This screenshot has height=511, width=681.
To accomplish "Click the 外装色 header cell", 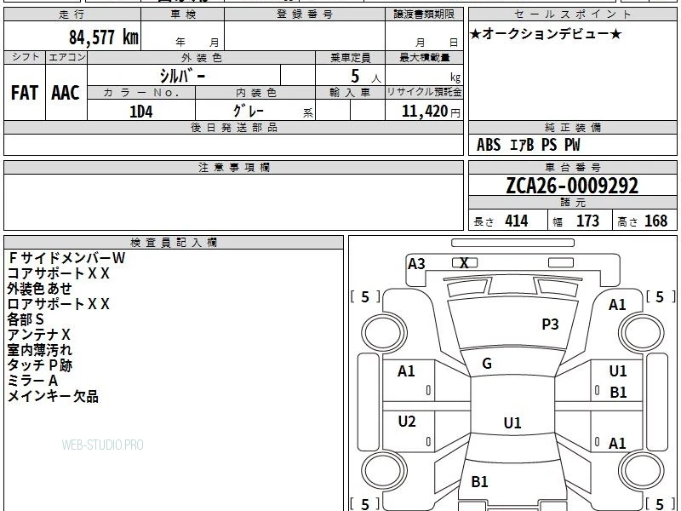I will pos(201,57).
